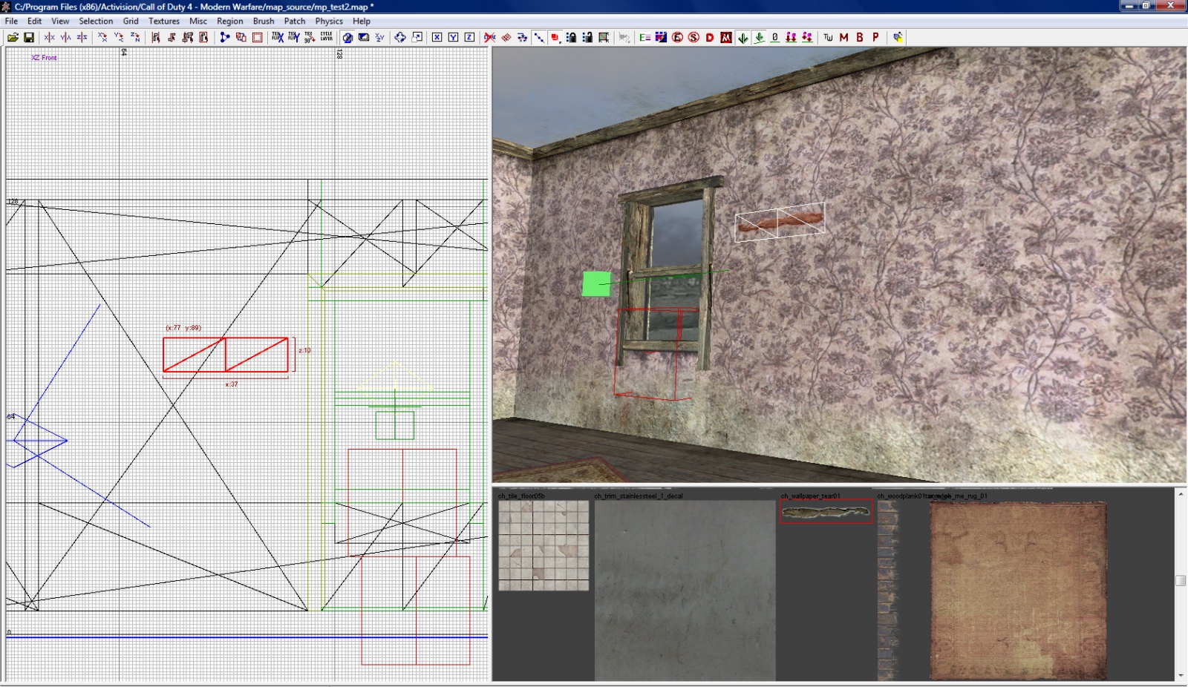Click the Cycle Layer icon
This screenshot has height=687, width=1188.
click(x=326, y=37)
